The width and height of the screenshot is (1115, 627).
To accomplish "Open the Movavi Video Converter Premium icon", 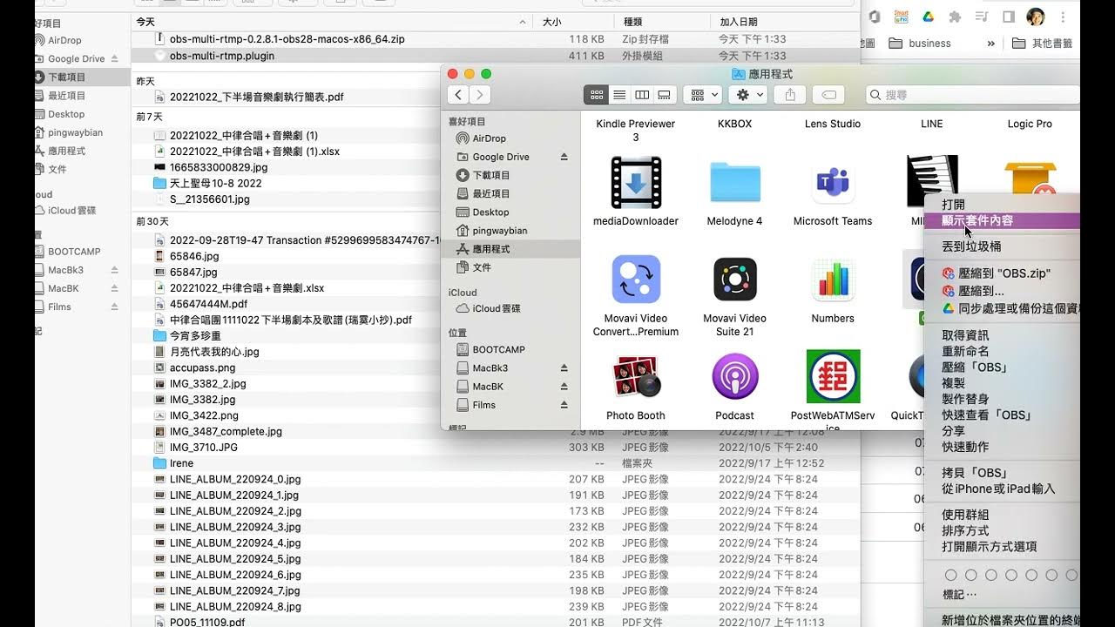I will 636,280.
